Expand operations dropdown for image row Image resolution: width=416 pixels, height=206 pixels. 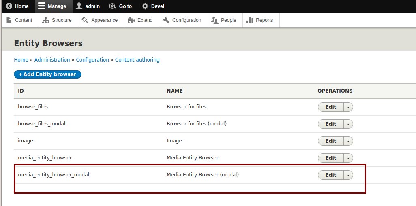tap(348, 141)
